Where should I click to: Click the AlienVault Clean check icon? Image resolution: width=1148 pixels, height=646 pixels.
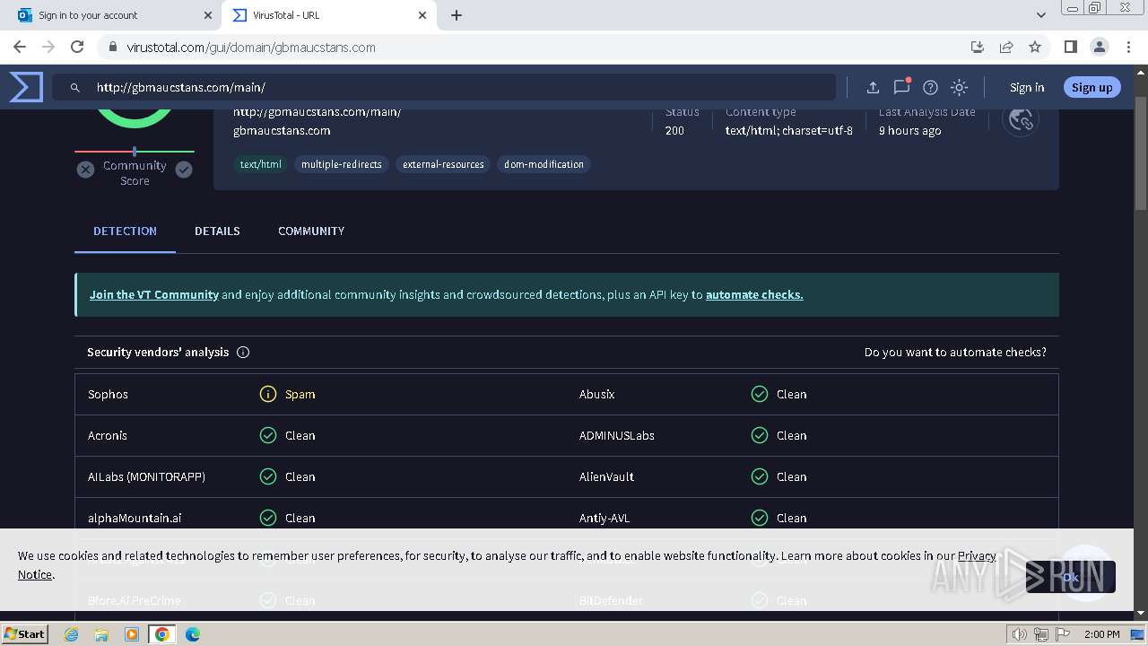(760, 476)
